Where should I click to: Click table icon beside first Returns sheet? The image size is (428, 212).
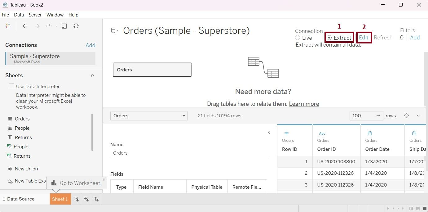click(x=10, y=137)
